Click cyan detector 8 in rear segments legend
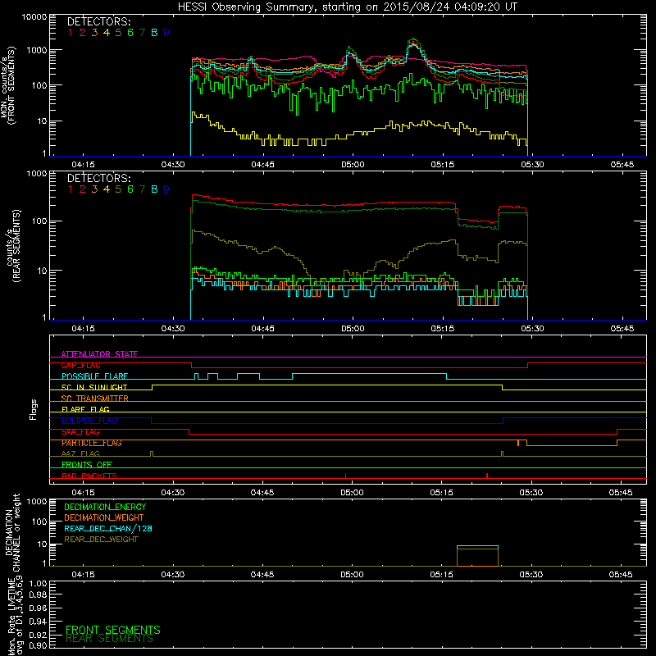The image size is (656, 656). coord(154,189)
